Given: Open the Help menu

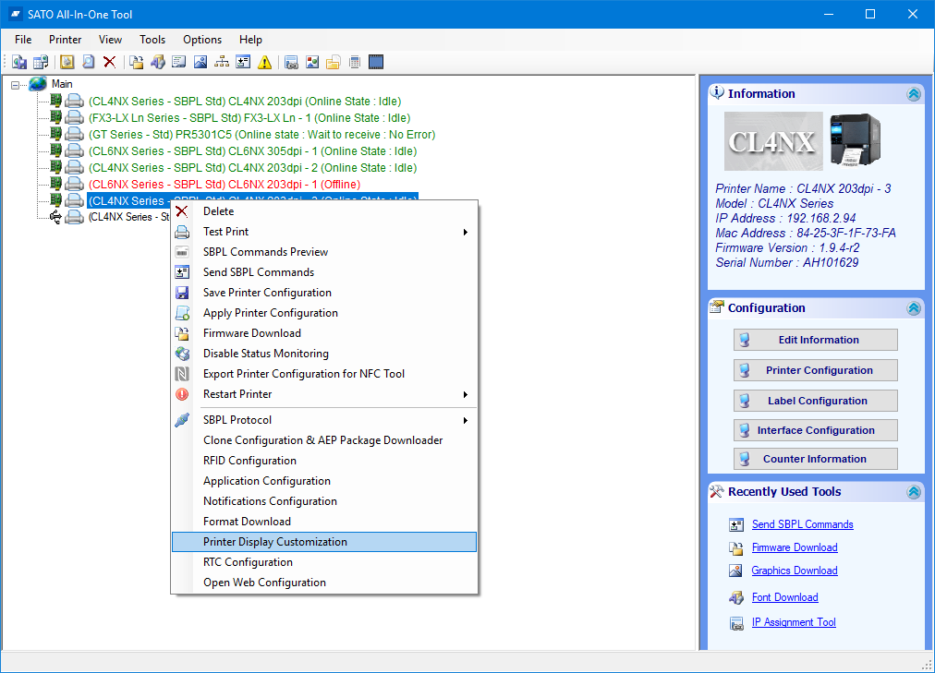Looking at the screenshot, I should pos(250,40).
